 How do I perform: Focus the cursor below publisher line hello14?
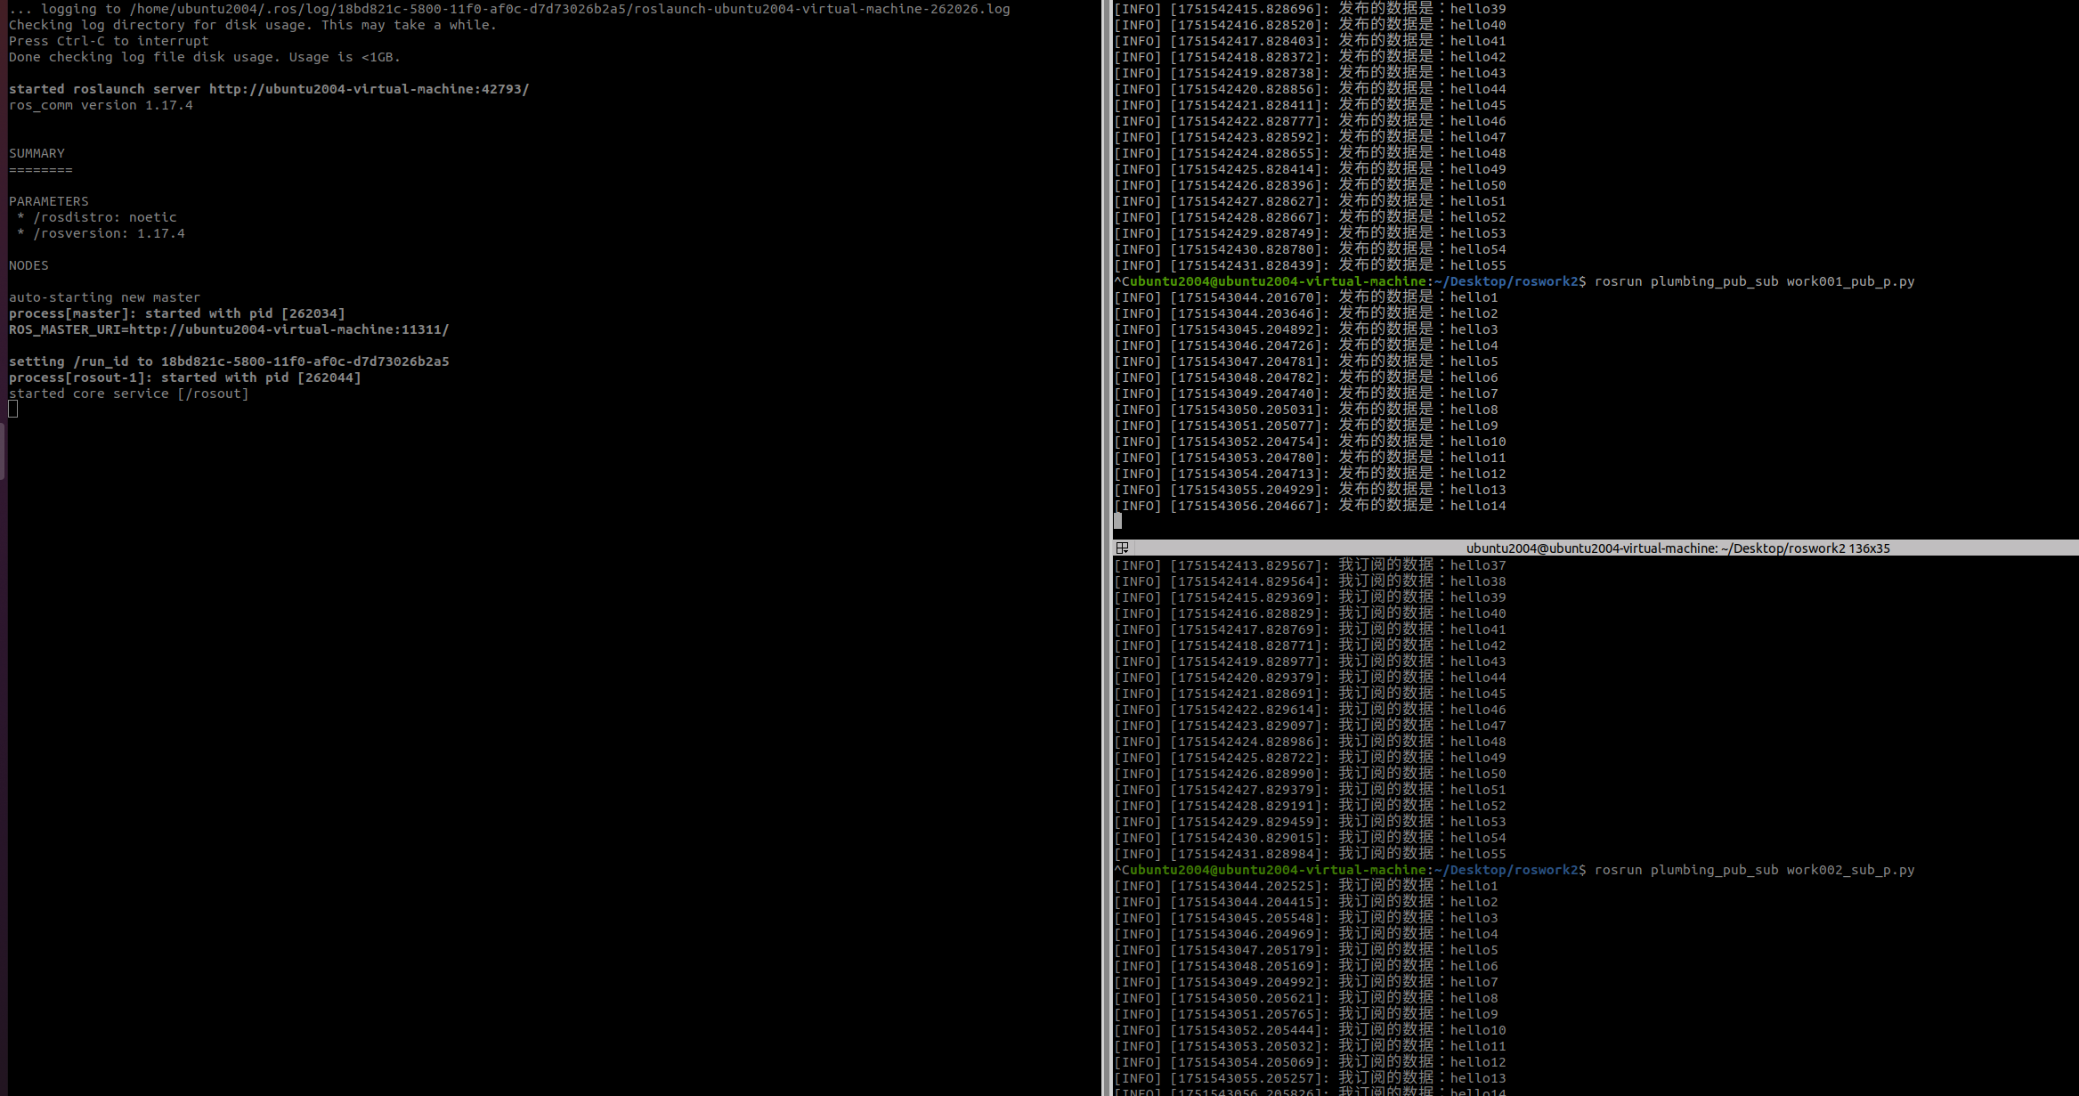click(1118, 522)
